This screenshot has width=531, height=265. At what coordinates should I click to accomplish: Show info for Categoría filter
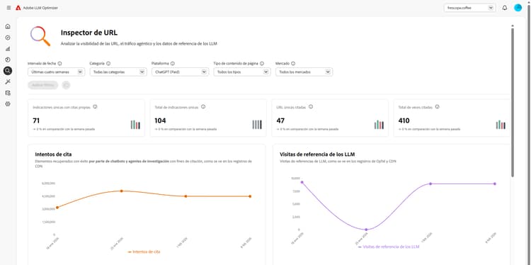tap(108, 63)
